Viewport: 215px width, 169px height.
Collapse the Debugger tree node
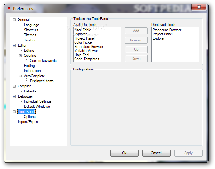14,96
